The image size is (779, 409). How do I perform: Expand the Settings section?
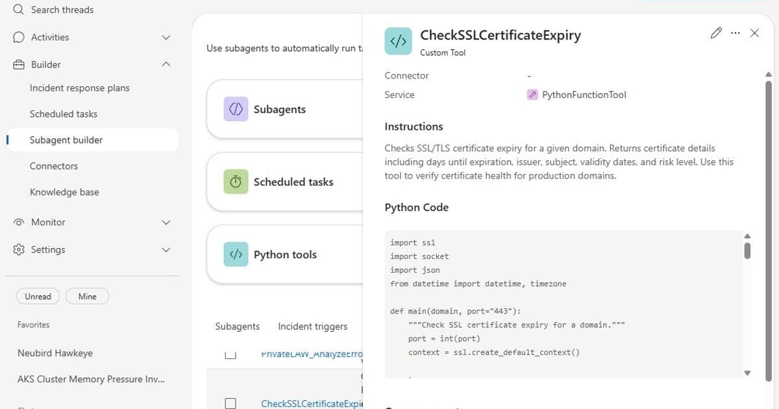pos(166,249)
